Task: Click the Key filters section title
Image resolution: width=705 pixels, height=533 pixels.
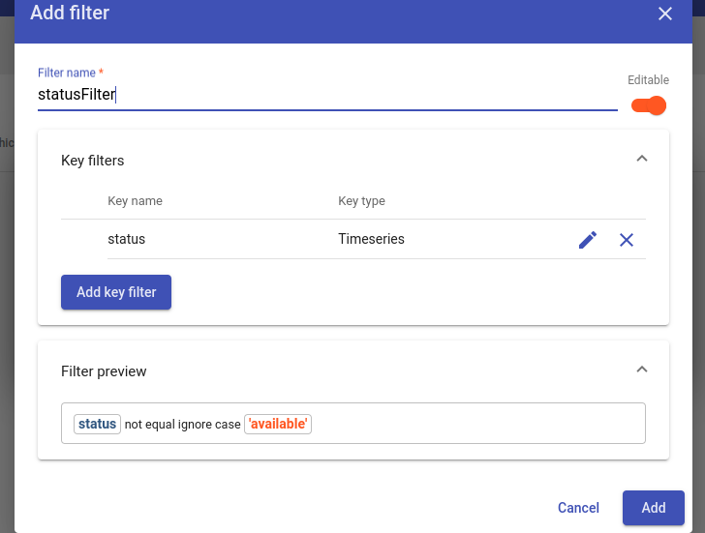Action: pyautogui.click(x=93, y=161)
